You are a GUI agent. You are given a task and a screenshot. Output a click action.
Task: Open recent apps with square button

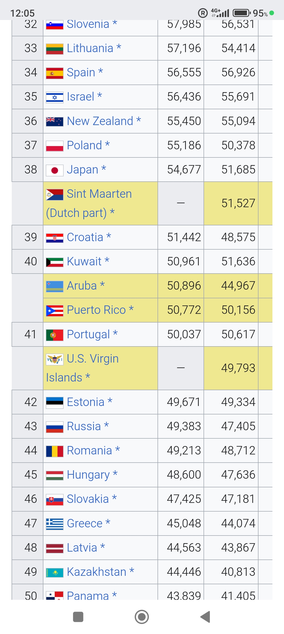pyautogui.click(x=78, y=617)
